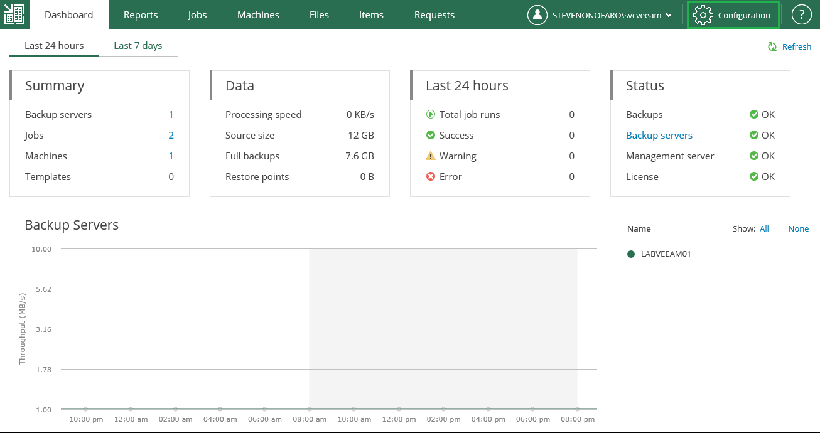Open the Reports tab

click(141, 15)
